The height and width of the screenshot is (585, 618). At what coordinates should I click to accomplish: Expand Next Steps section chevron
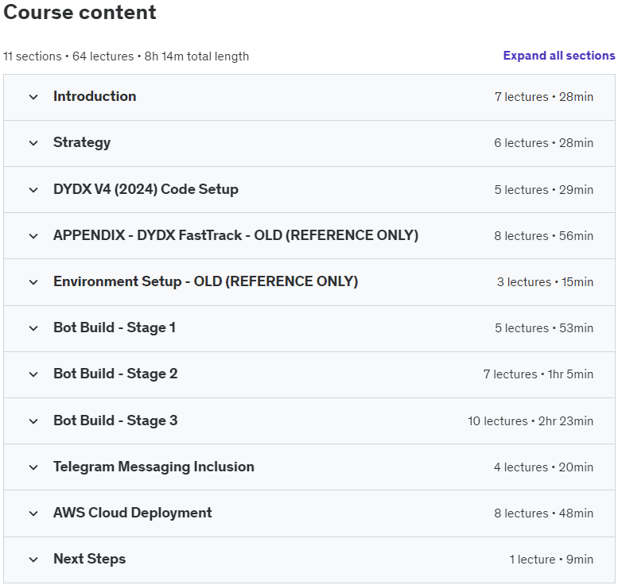[33, 560]
